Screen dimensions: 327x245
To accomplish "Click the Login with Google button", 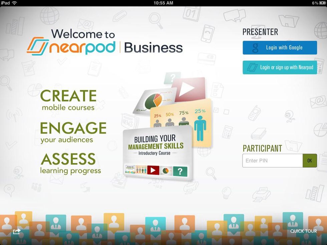I will [x=280, y=48].
